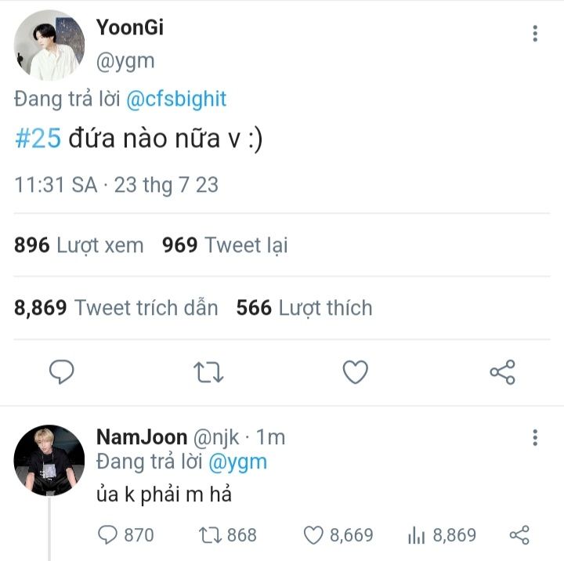The width and height of the screenshot is (564, 561).
Task: Retweet NamJoon's reply
Action: click(208, 535)
